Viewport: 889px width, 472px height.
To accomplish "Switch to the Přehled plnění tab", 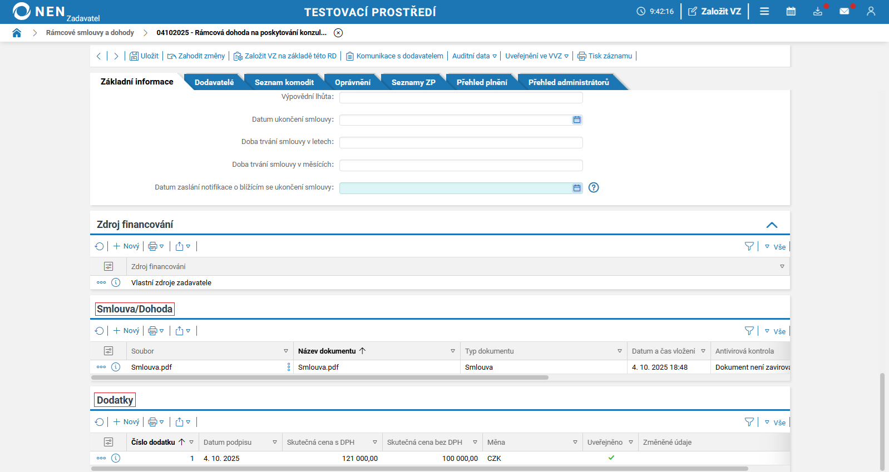I will point(482,82).
